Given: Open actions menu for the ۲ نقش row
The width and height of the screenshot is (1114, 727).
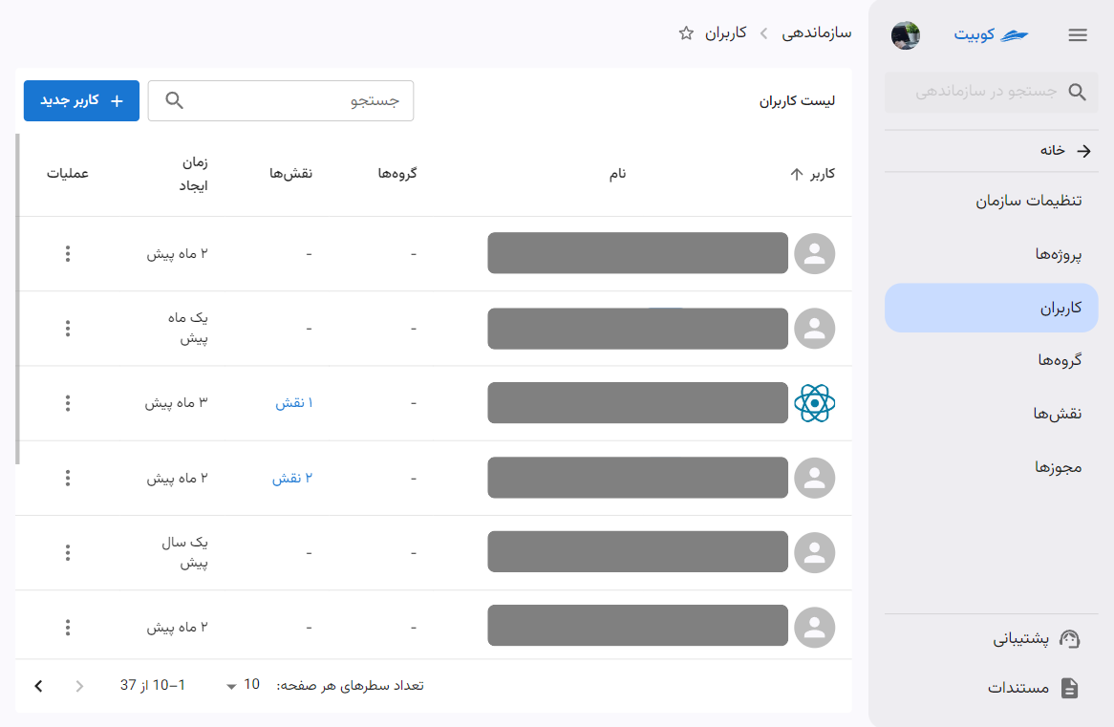Looking at the screenshot, I should [x=68, y=478].
